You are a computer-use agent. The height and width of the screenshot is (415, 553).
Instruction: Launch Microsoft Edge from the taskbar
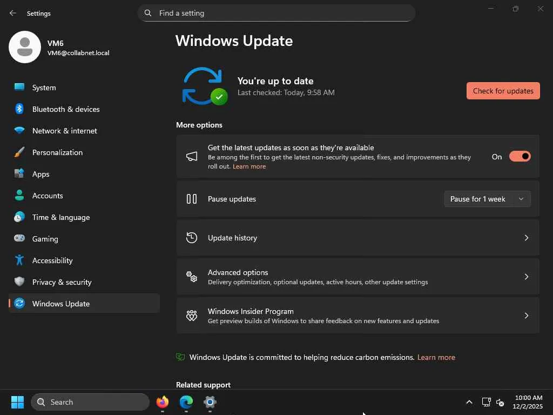coord(186,402)
